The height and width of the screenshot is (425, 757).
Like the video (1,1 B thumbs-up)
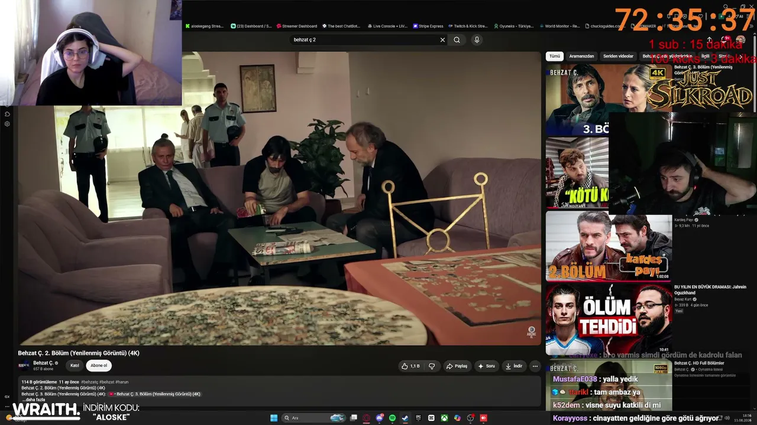(x=410, y=366)
